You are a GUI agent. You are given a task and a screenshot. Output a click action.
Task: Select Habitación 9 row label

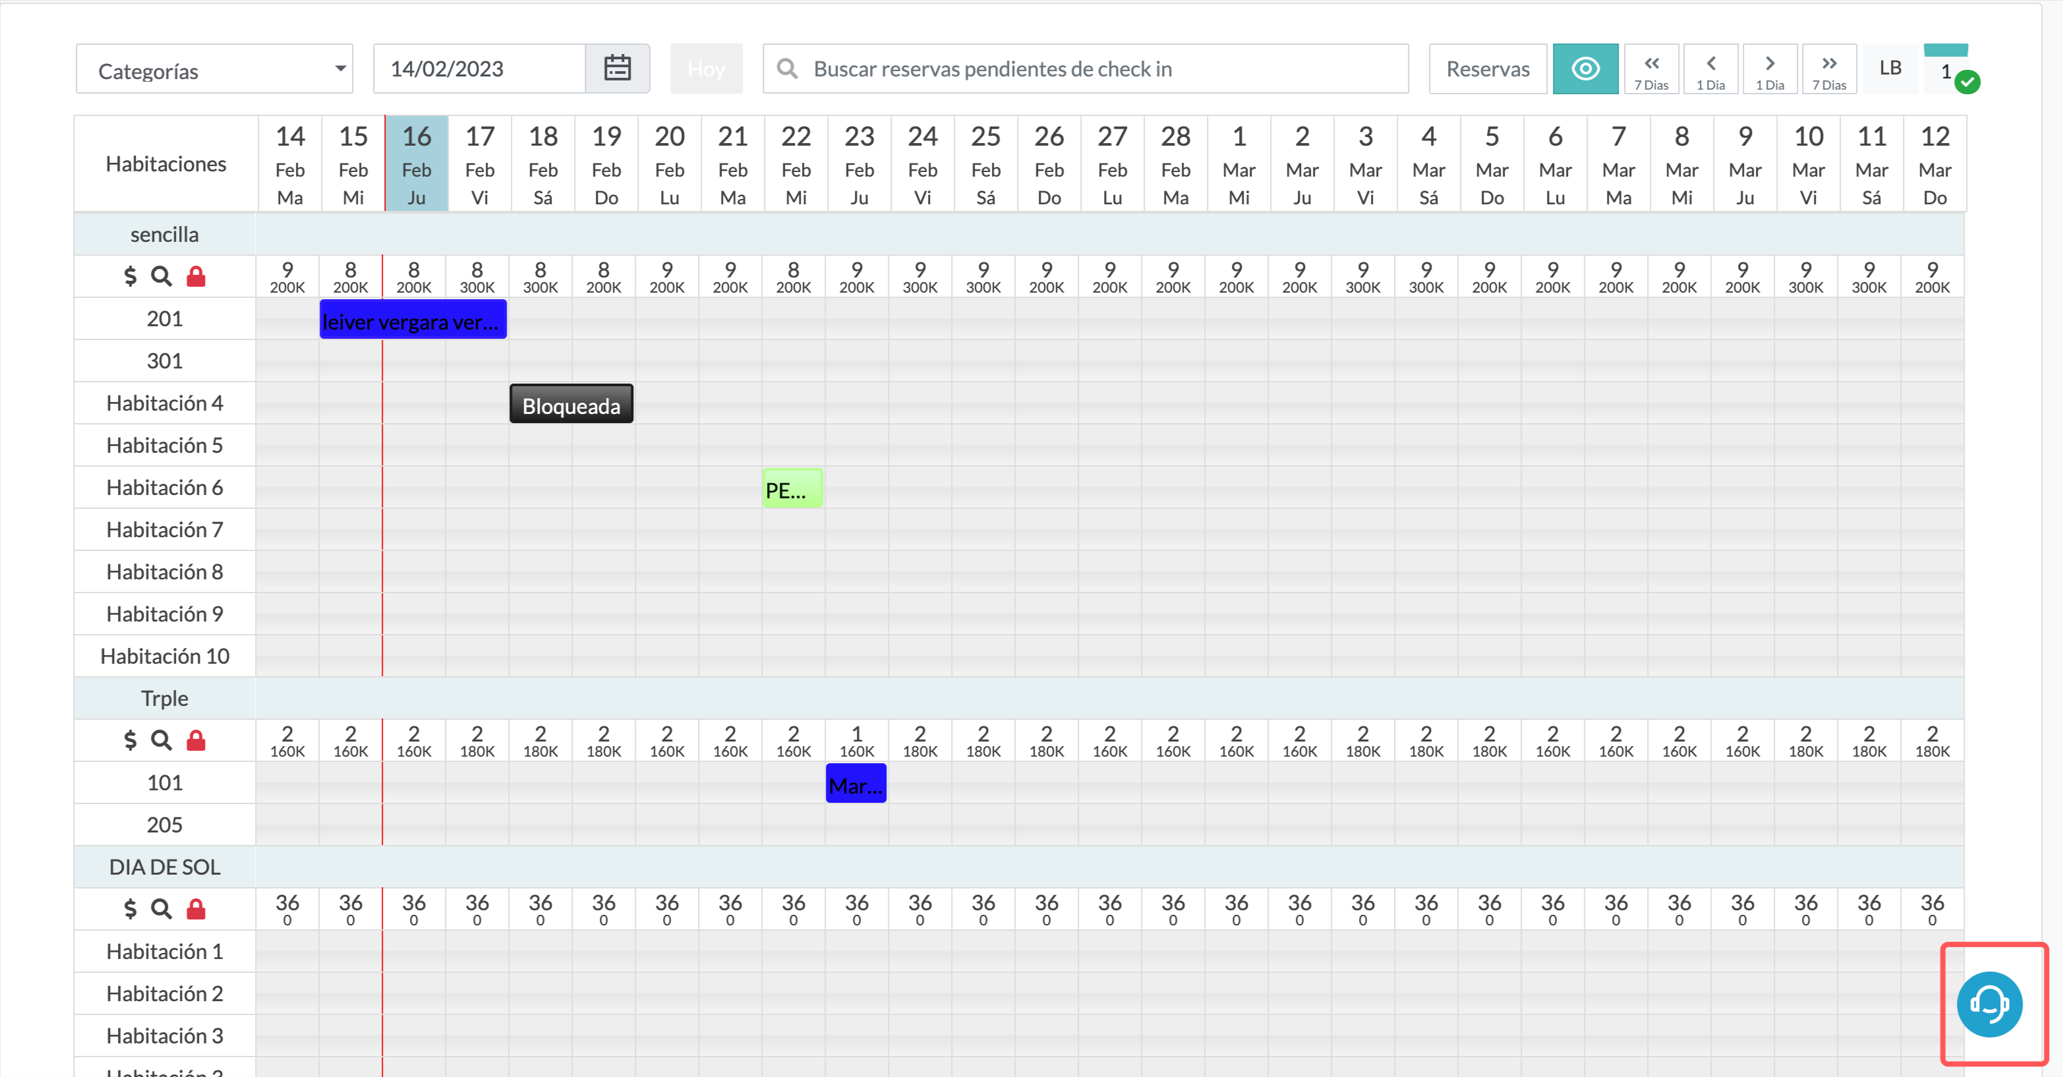point(165,614)
